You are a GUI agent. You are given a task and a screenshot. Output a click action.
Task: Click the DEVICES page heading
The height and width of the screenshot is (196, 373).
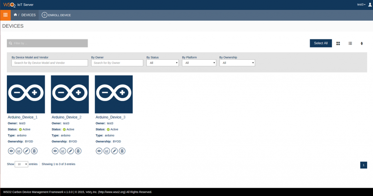[13, 26]
